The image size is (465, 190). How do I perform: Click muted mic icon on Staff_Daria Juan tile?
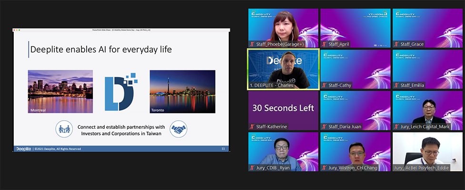click(325, 127)
